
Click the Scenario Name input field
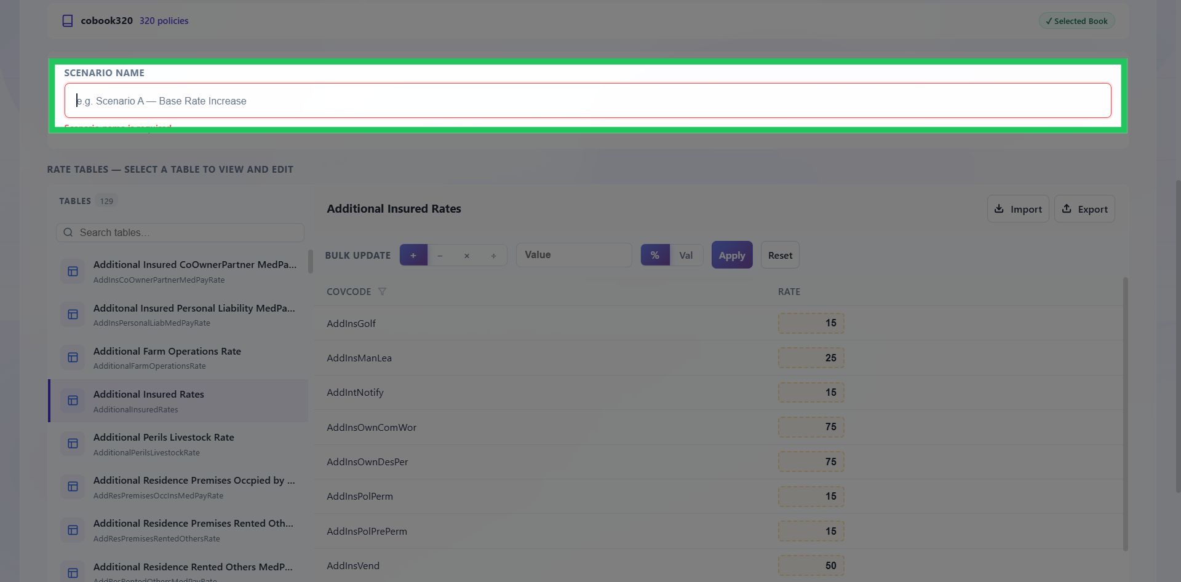point(587,101)
